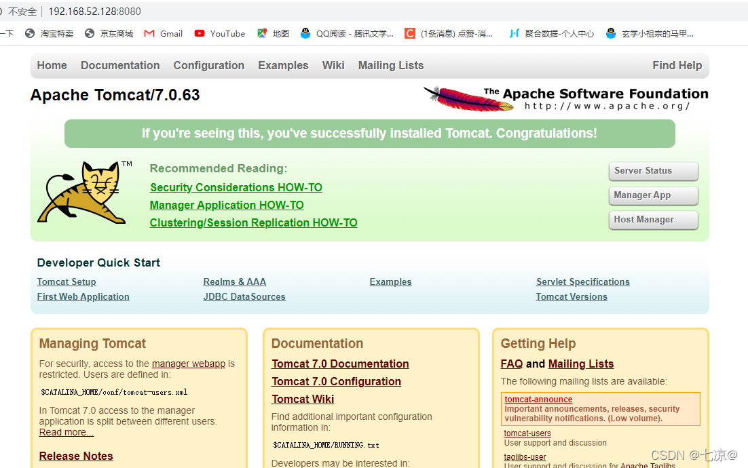The width and height of the screenshot is (748, 468).
Task: Click the Read more... link
Action: pos(67,432)
